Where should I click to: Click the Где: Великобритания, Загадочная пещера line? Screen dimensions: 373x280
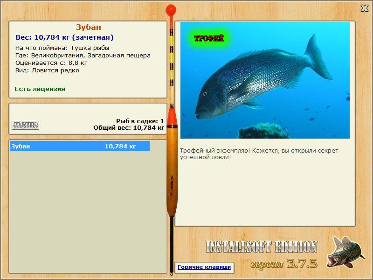pos(83,56)
